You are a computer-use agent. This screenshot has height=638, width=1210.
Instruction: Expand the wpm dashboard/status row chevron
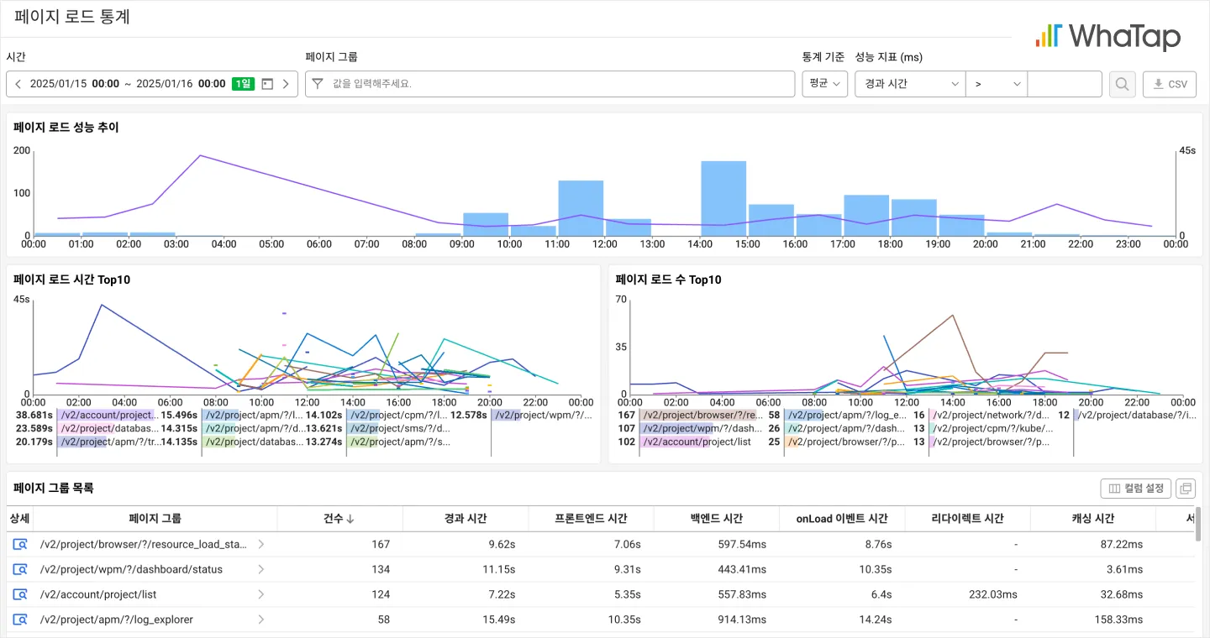click(x=261, y=569)
